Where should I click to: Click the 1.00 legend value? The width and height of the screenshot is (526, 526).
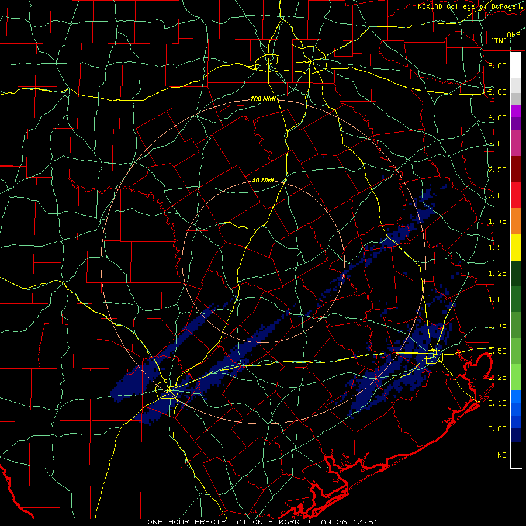(497, 300)
